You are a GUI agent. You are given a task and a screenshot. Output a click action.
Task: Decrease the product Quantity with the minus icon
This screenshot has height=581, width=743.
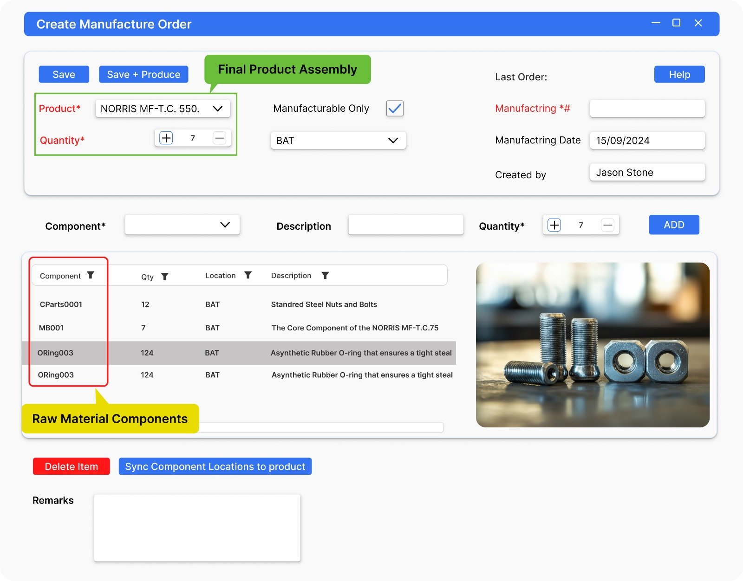tap(220, 138)
